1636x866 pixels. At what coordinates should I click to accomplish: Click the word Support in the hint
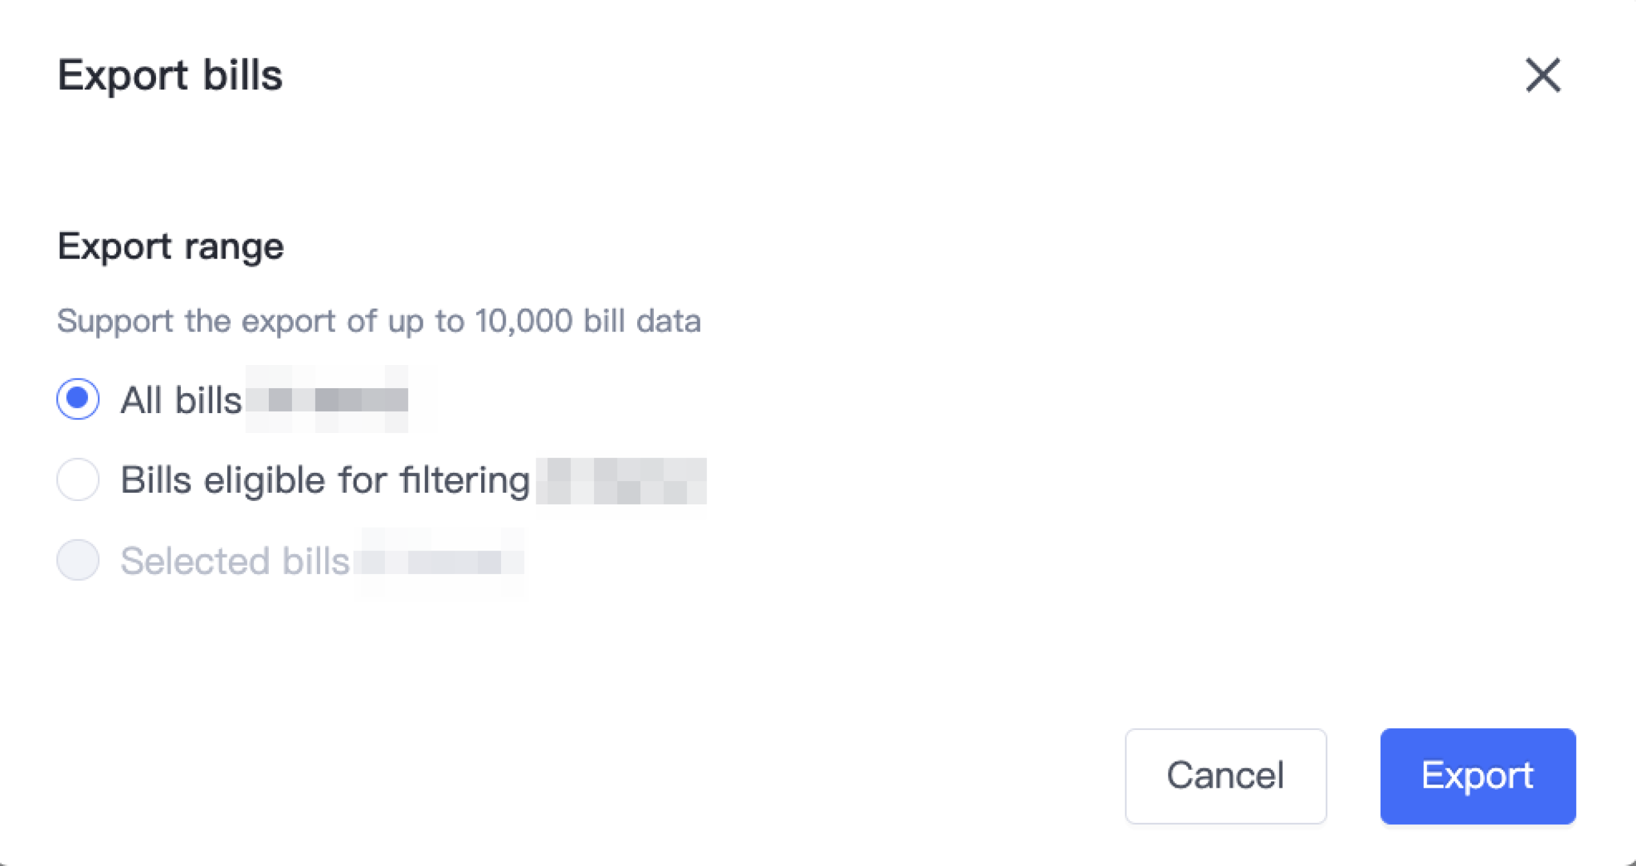click(x=115, y=321)
